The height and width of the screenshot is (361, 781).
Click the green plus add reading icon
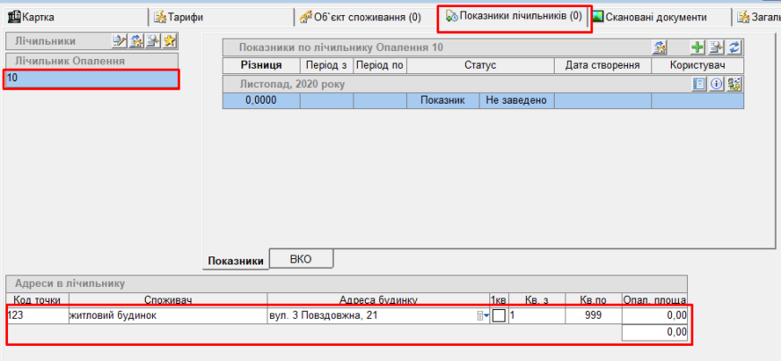pyautogui.click(x=699, y=47)
